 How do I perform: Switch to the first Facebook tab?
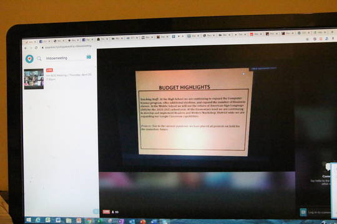pos(44,41)
